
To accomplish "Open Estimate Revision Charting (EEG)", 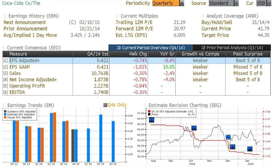I will 185,105.
